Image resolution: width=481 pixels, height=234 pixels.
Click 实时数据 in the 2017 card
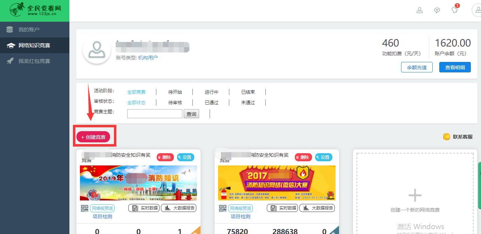point(282,208)
